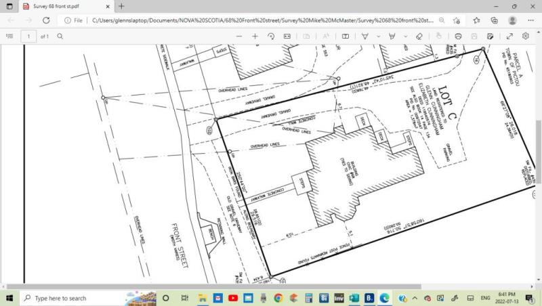Open PDF viewer settings gear
542x306 pixels.
pos(526,36)
